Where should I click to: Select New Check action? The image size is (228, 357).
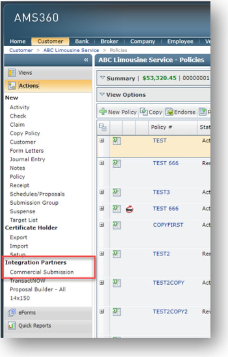click(x=18, y=116)
